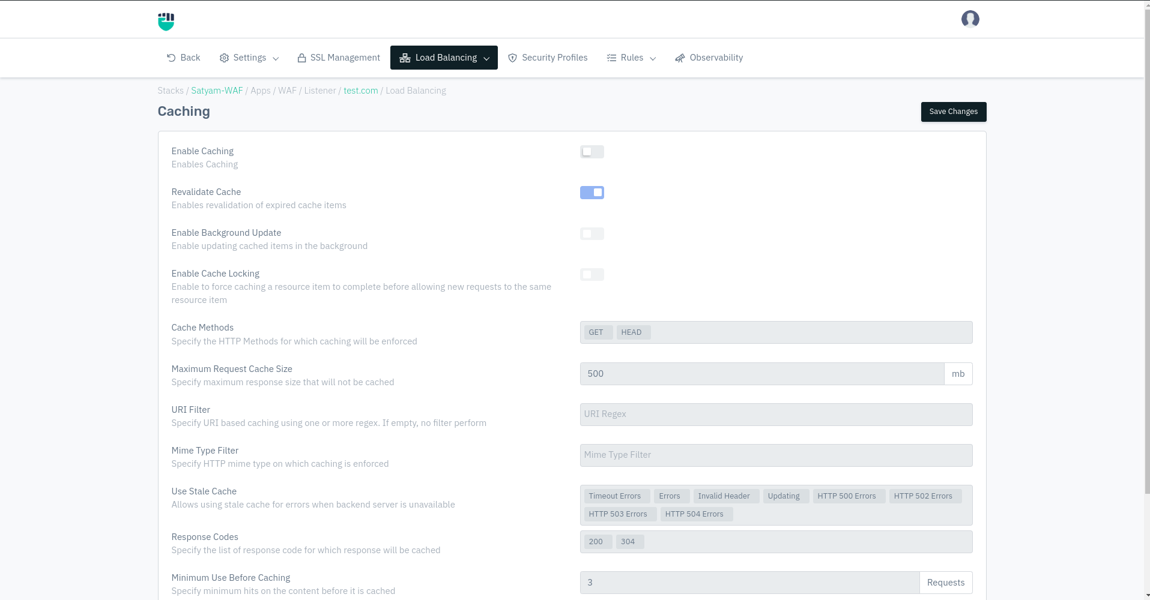Select the GET cache method tag

(x=598, y=332)
